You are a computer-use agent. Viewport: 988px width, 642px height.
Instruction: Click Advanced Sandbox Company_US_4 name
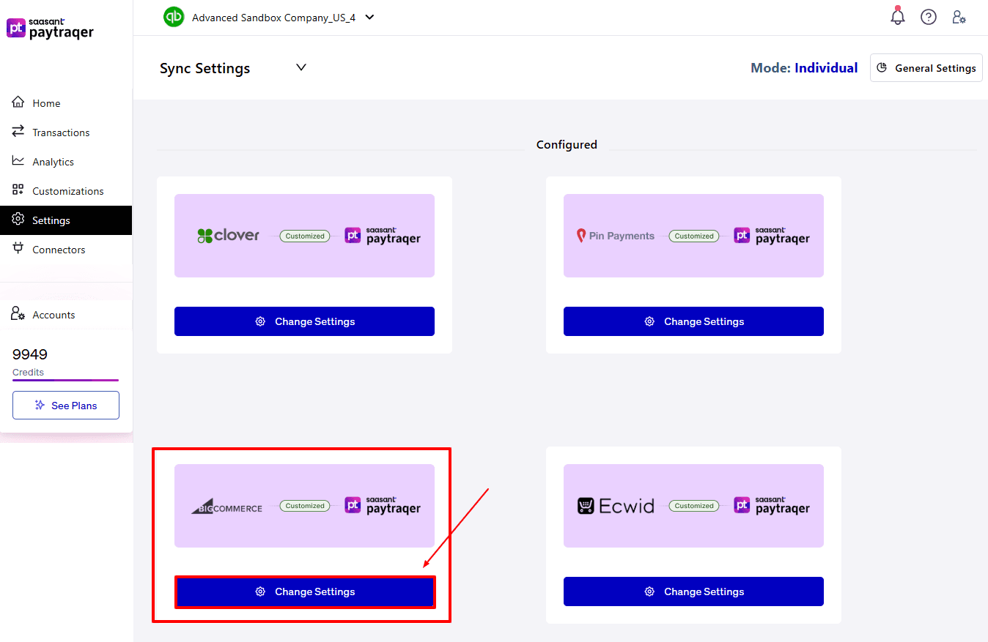point(273,18)
